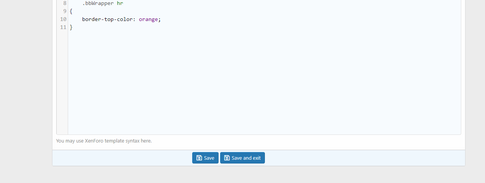Place cursor in border-top-color property

tap(107, 19)
